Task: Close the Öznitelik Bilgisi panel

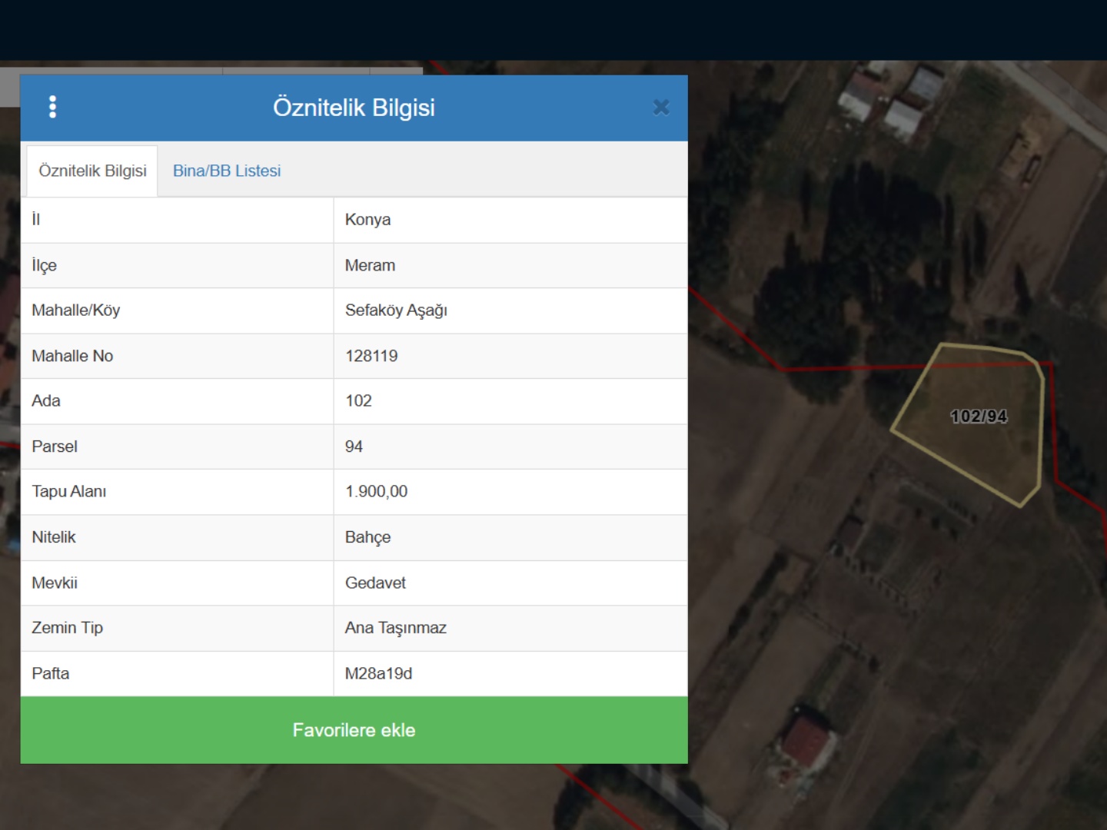Action: (x=661, y=108)
